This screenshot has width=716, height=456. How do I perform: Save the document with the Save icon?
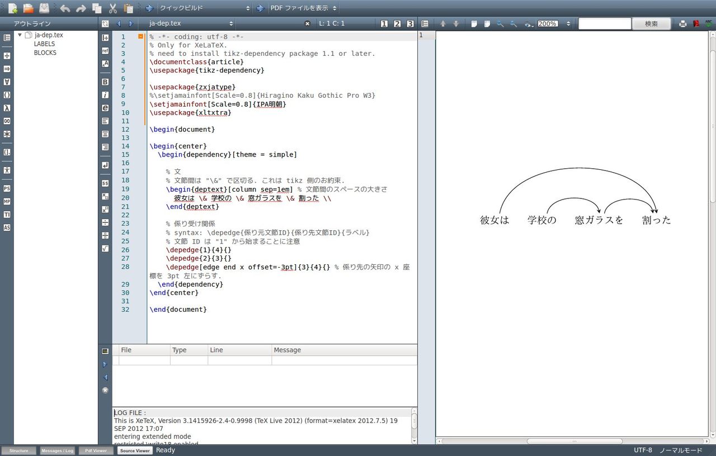click(44, 8)
